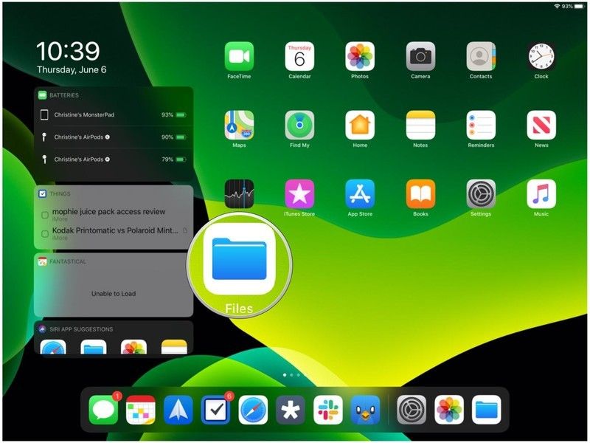The width and height of the screenshot is (590, 443).
Task: Launch the highlighted Files app
Action: [239, 258]
